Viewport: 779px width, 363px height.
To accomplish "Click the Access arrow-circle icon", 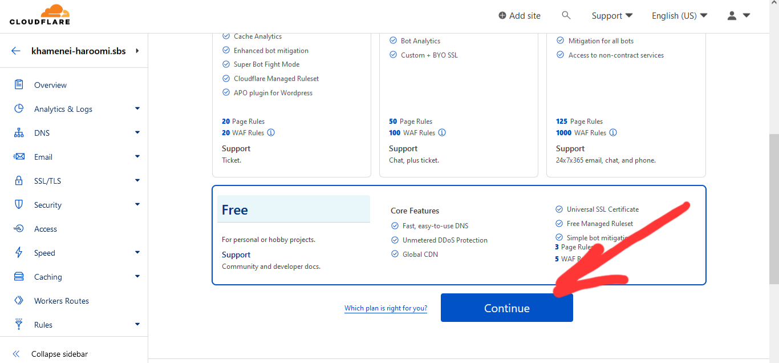I will [x=19, y=228].
